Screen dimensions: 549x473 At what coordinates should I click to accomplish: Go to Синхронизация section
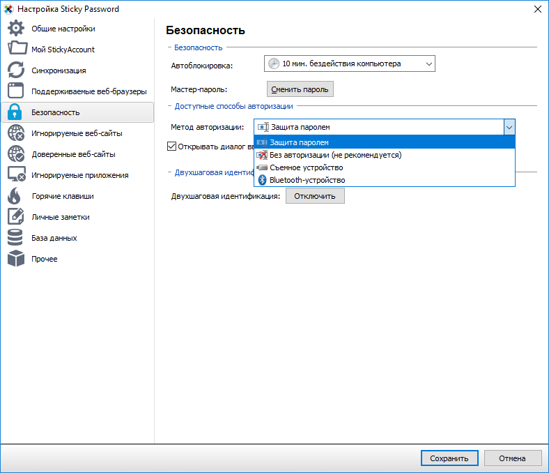tap(77, 70)
